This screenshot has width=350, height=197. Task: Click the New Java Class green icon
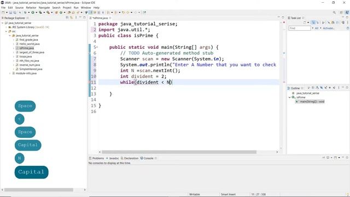[61, 13]
